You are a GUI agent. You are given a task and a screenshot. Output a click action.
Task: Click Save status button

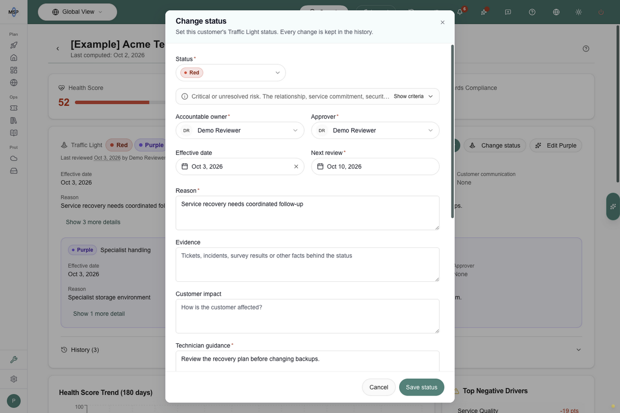421,387
